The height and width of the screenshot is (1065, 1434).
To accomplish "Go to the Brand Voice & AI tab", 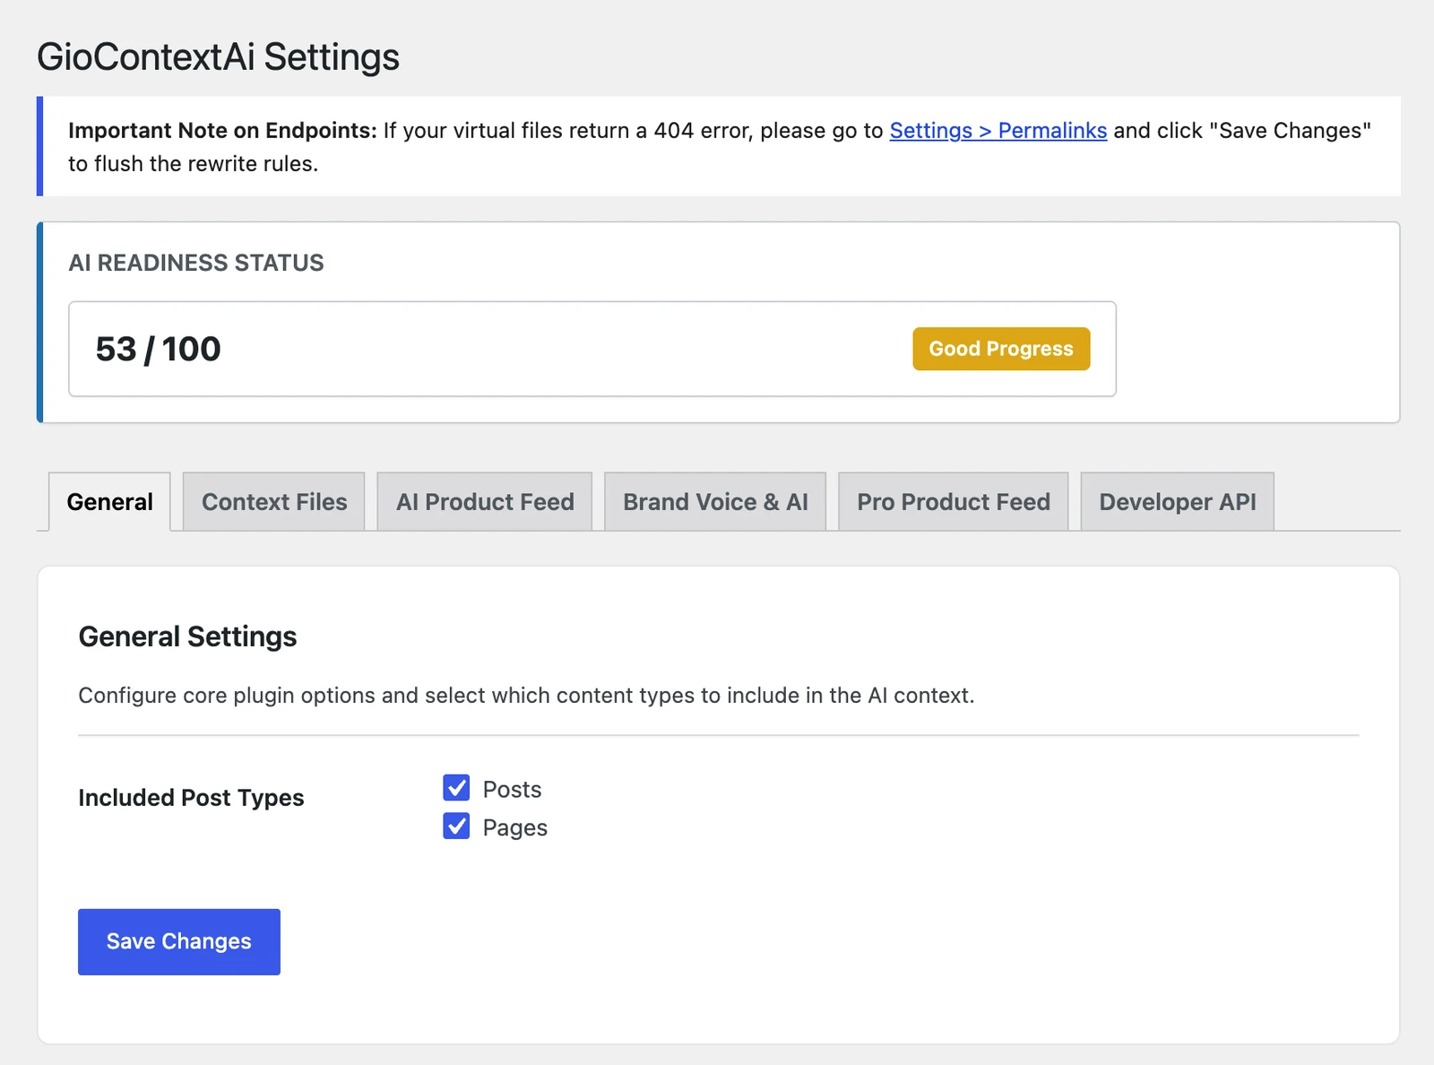I will click(x=715, y=502).
